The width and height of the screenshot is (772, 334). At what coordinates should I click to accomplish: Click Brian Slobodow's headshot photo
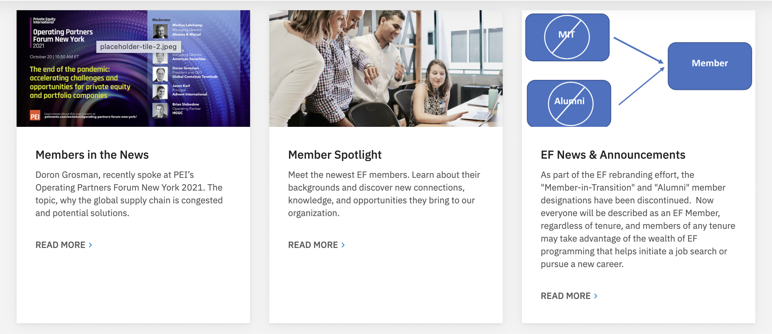(160, 110)
